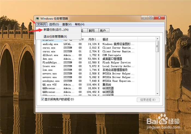
Task: Open the 帮助(H) menu
Action: 80,24
